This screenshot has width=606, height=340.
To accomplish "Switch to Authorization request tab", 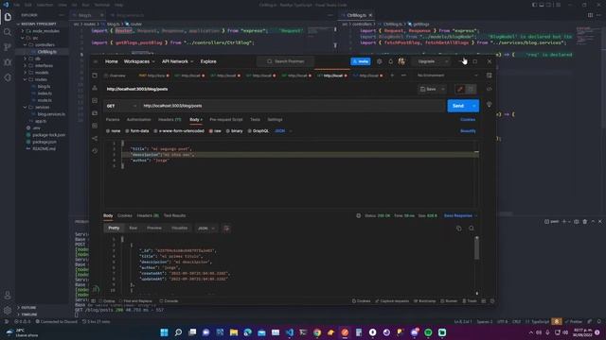I will click(x=139, y=120).
